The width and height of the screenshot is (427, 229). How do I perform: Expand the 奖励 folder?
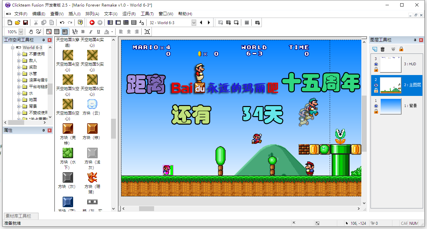[x=19, y=67]
